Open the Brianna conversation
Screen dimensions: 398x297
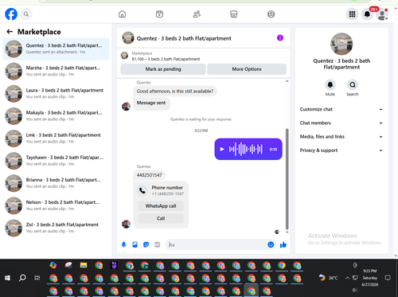click(x=56, y=183)
